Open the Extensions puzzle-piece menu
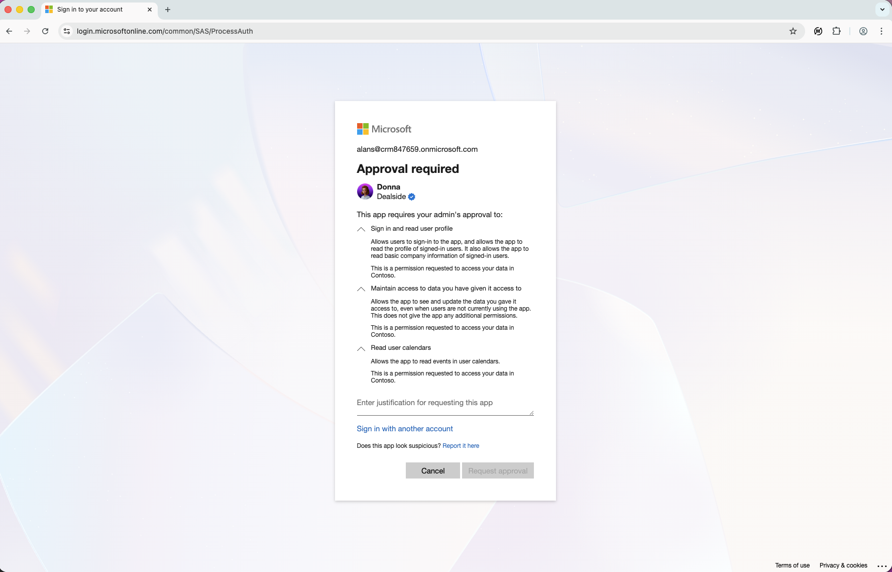This screenshot has width=892, height=572. click(836, 31)
